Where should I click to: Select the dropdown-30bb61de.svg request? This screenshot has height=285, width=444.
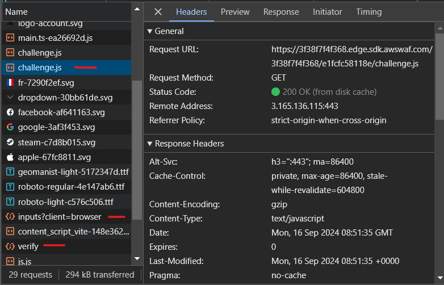click(66, 97)
